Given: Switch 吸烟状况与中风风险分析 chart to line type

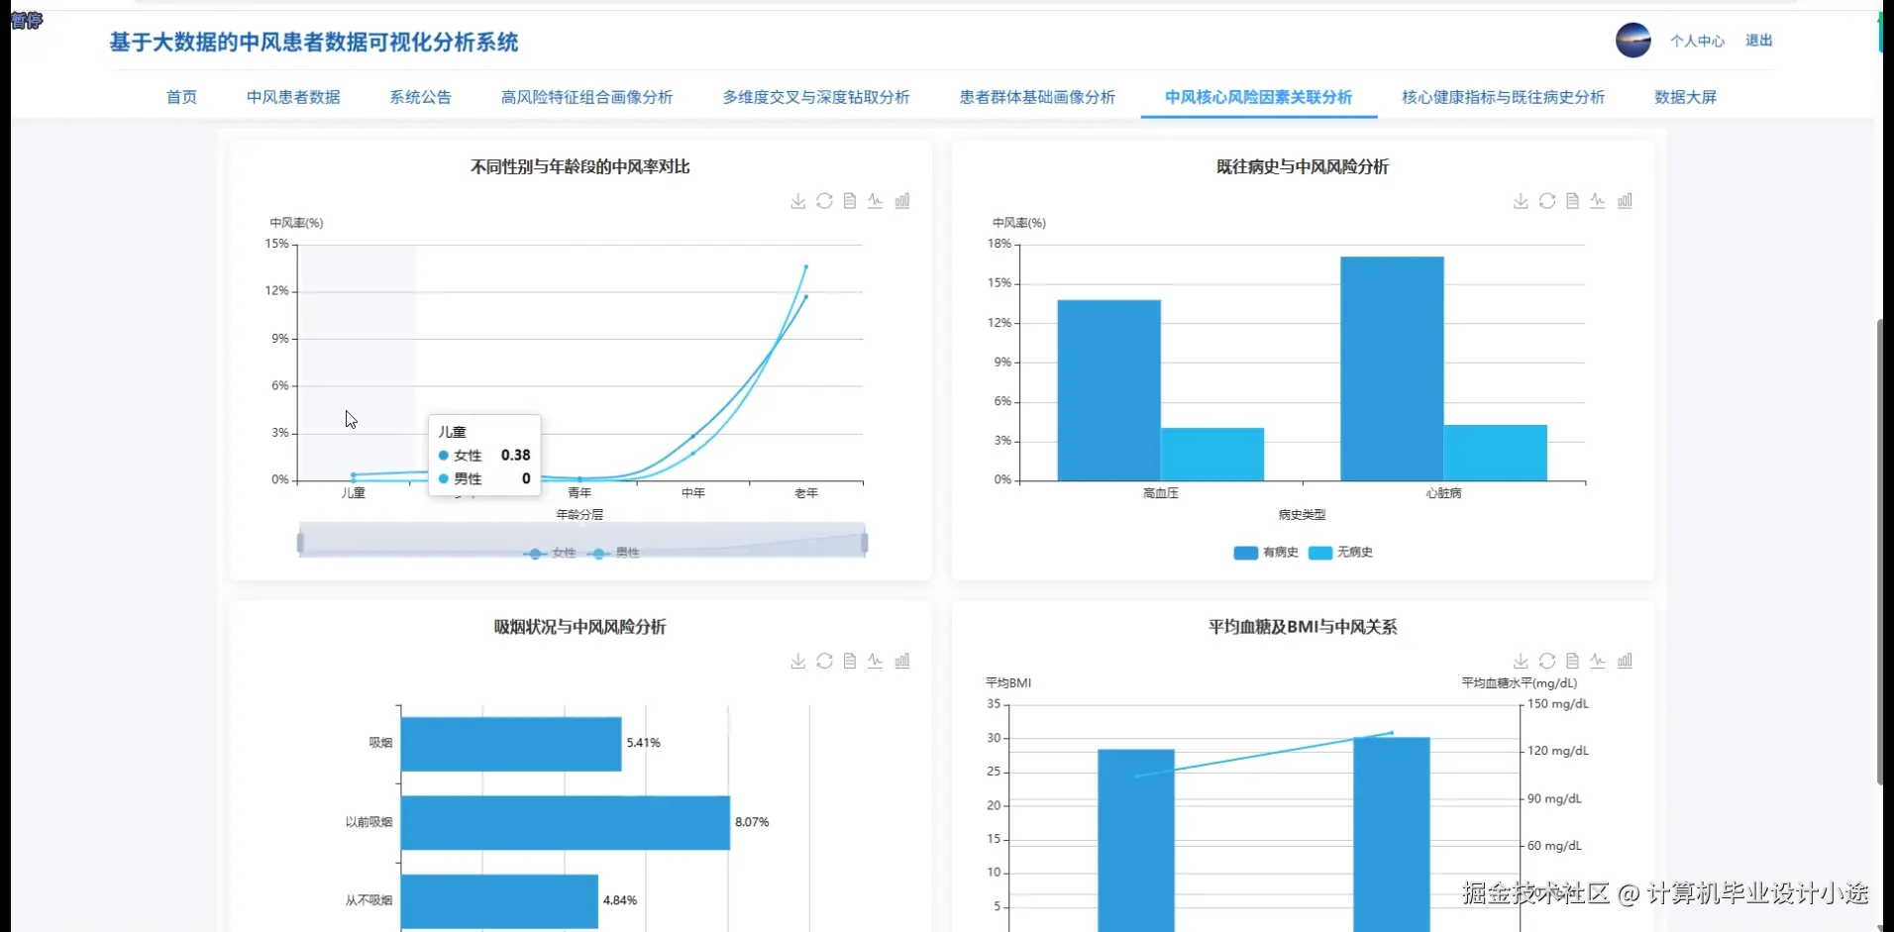Looking at the screenshot, I should tap(876, 661).
